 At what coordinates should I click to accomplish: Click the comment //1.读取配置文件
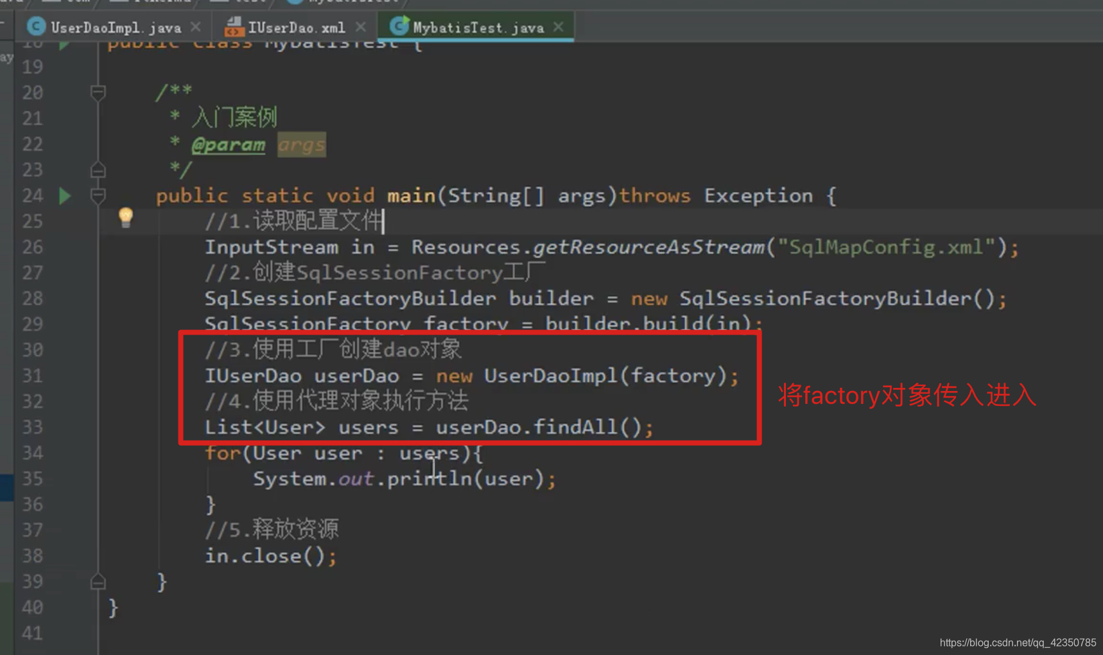pos(293,222)
